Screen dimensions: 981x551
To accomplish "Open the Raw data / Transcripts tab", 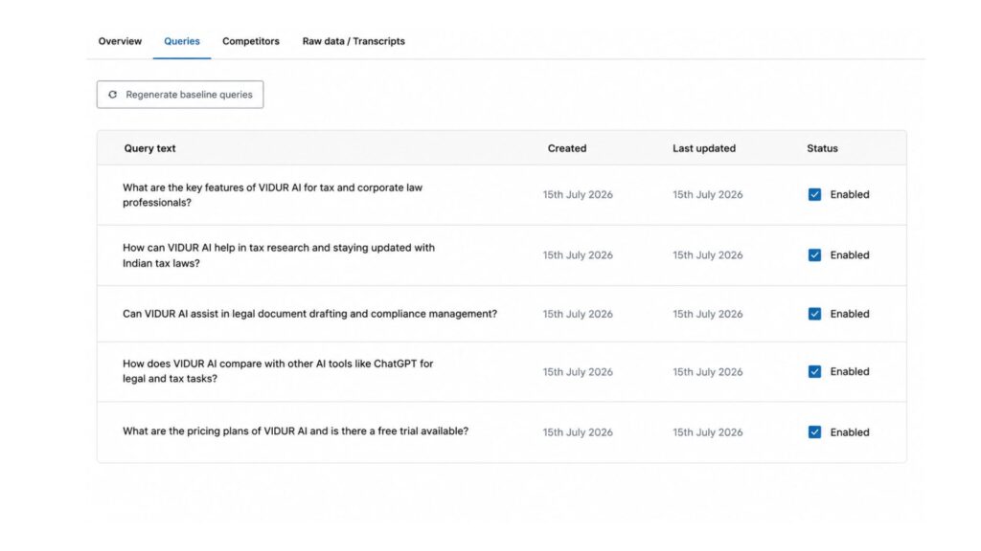I will click(x=354, y=41).
